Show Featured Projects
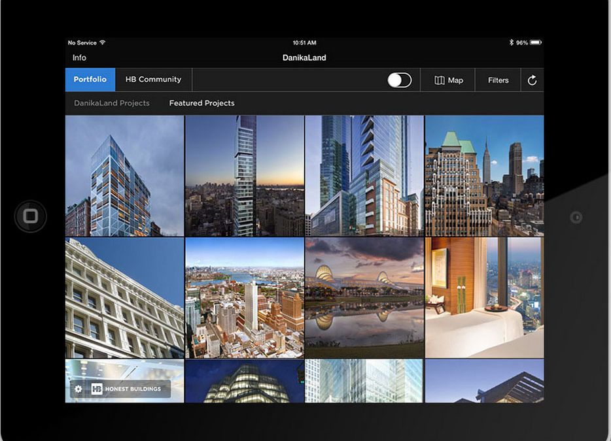Screen dimensions: 611x441 pos(202,103)
